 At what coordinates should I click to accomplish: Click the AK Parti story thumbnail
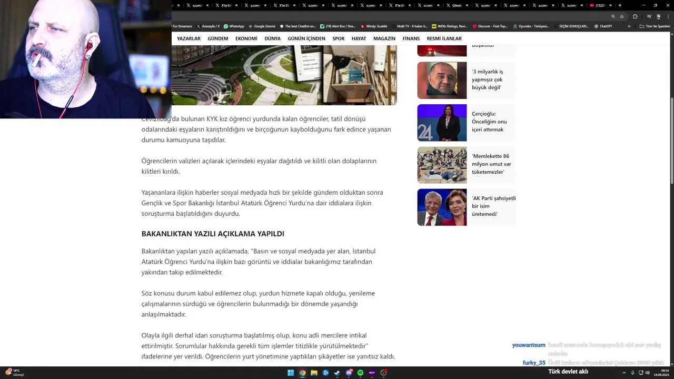(x=442, y=207)
